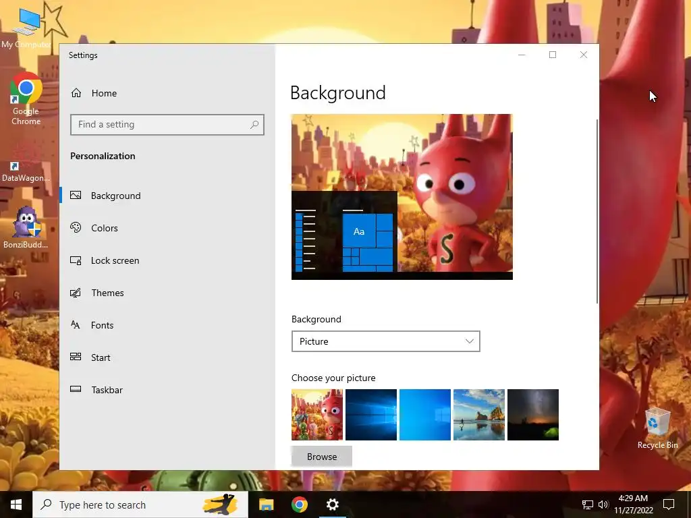Click the search magnifier in Find a setting
The width and height of the screenshot is (691, 518).
(x=254, y=125)
